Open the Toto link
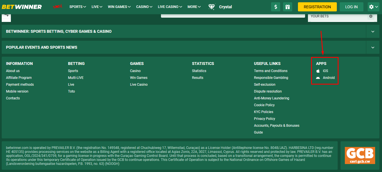 [71, 91]
